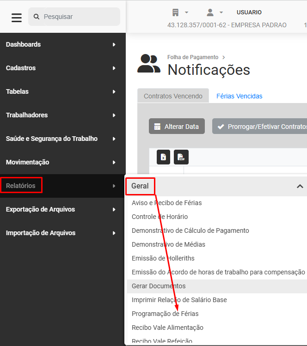The width and height of the screenshot is (307, 346).
Task: Click the USUARIO label
Action: tap(249, 12)
